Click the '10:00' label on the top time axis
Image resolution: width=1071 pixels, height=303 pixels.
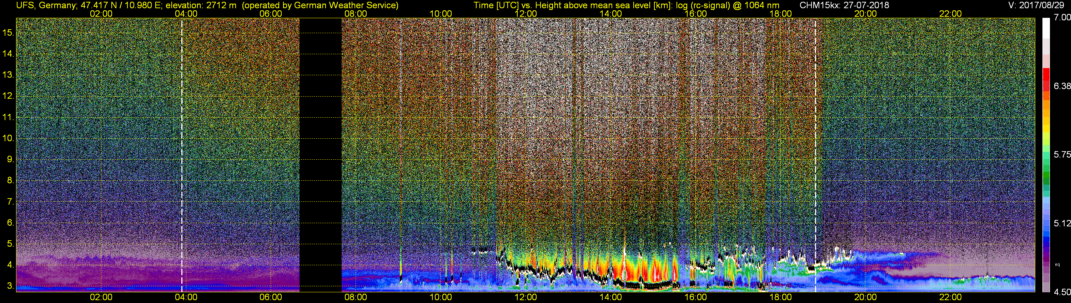click(441, 14)
